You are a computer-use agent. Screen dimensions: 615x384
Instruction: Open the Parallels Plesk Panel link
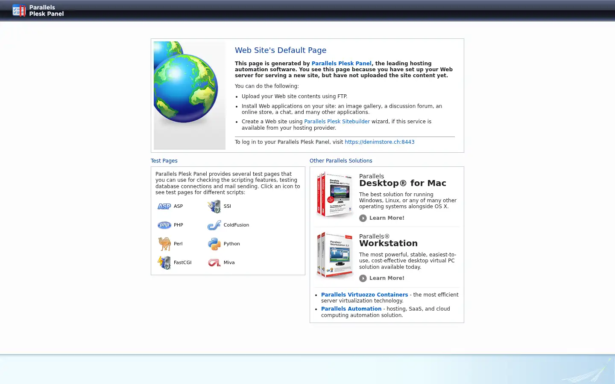coord(341,64)
